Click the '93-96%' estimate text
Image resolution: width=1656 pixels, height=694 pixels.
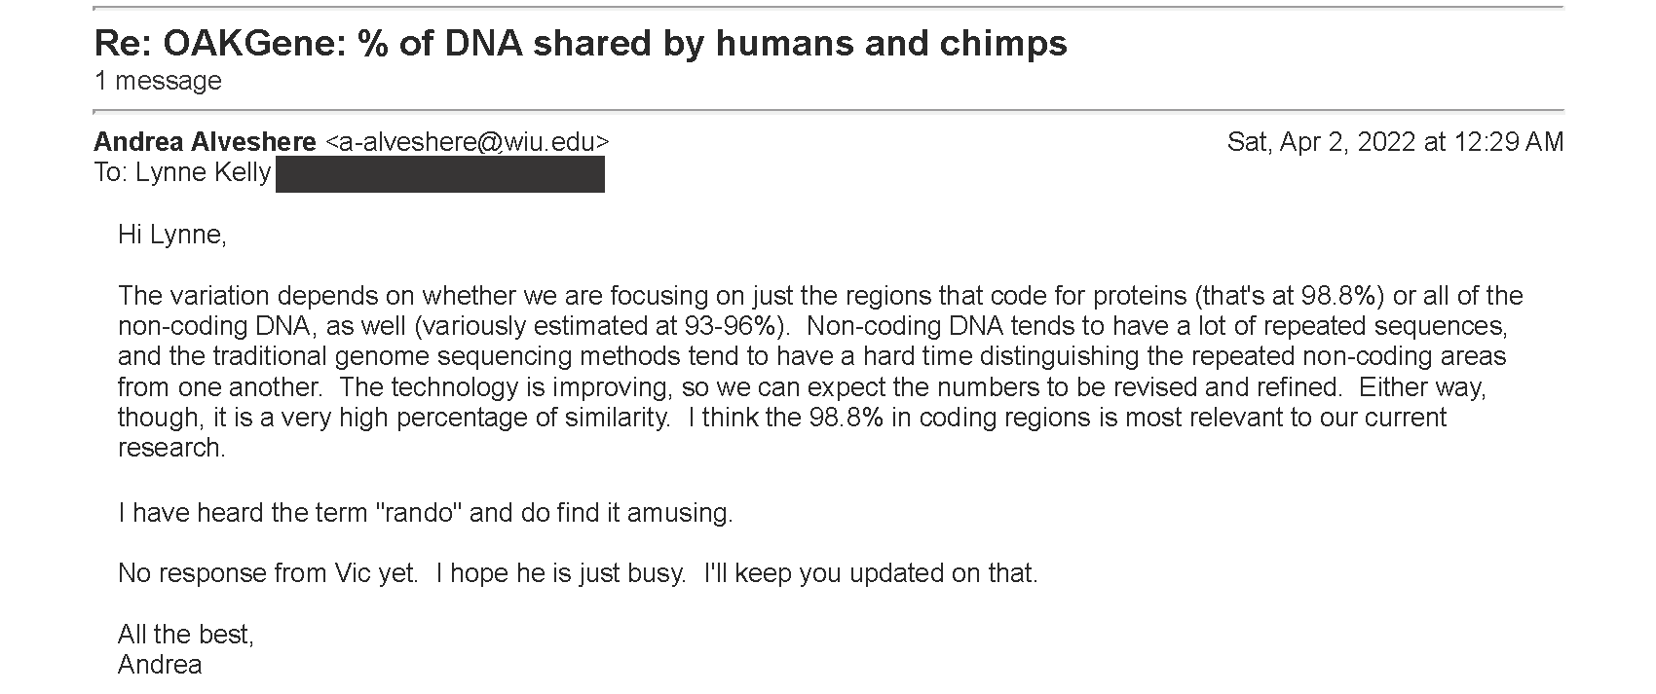732,326
